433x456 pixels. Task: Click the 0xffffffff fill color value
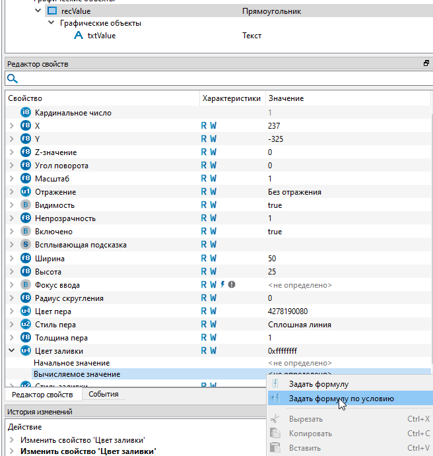tap(283, 350)
